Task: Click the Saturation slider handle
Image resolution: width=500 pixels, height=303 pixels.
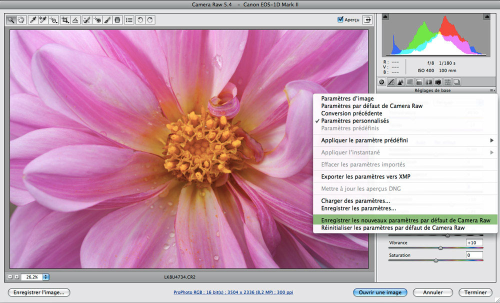Action: coord(435,260)
